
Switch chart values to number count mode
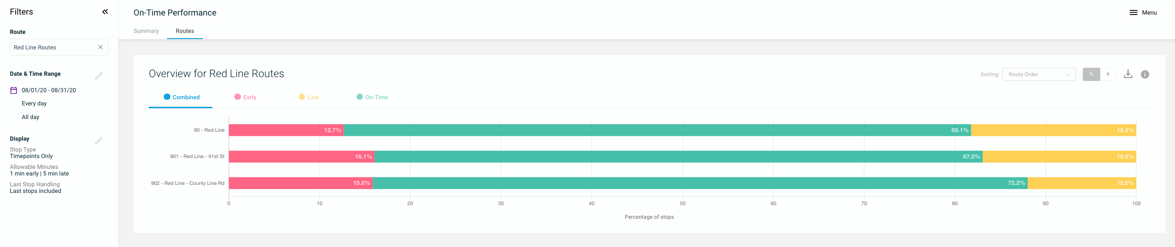(1108, 74)
